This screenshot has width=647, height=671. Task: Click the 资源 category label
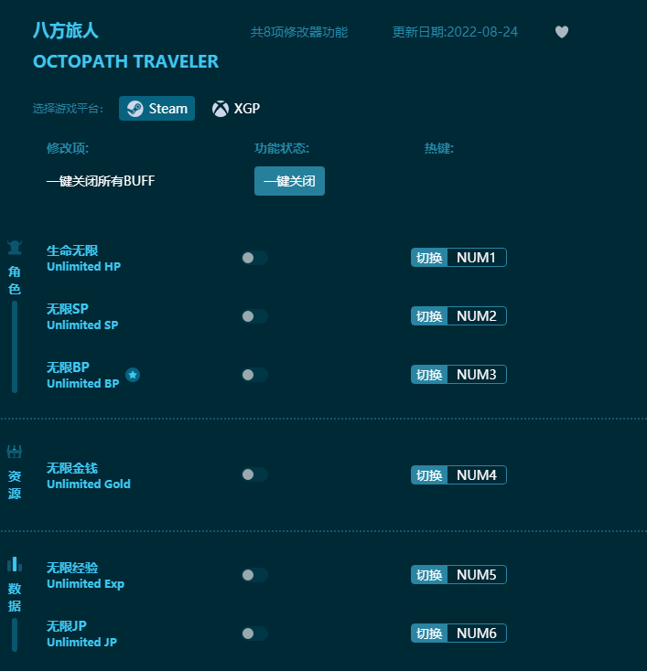[15, 485]
